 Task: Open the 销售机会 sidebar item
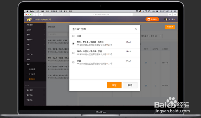click(x=35, y=100)
